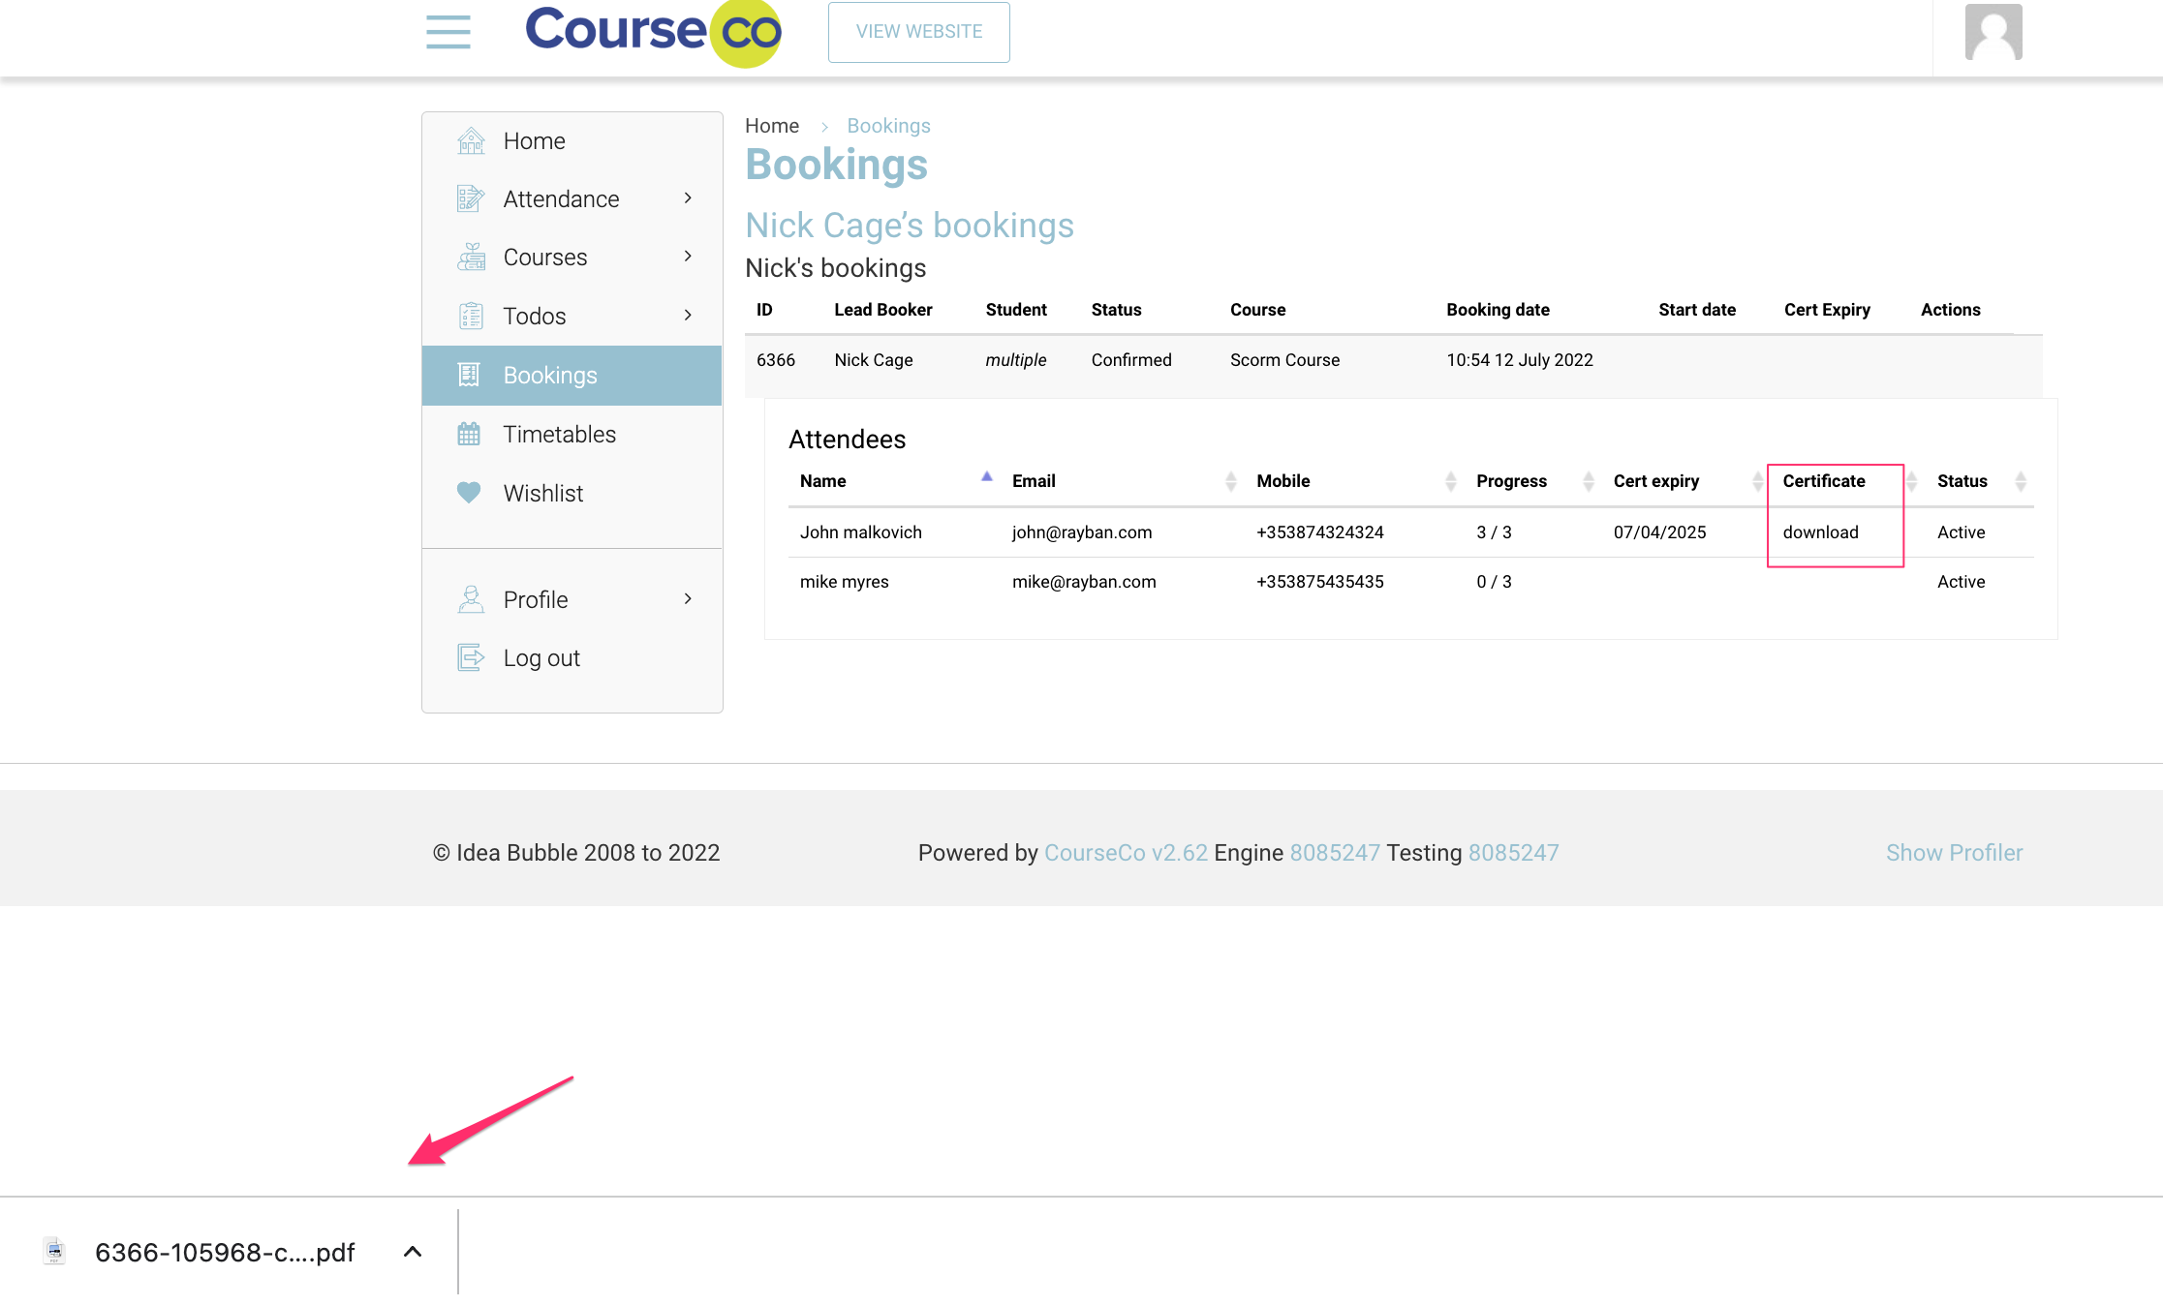The image size is (2163, 1306).
Task: Open the Todos menu item
Action: pos(535,316)
